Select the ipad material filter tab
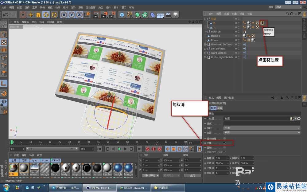Screen dimensions: 307x192 (35, 160)
